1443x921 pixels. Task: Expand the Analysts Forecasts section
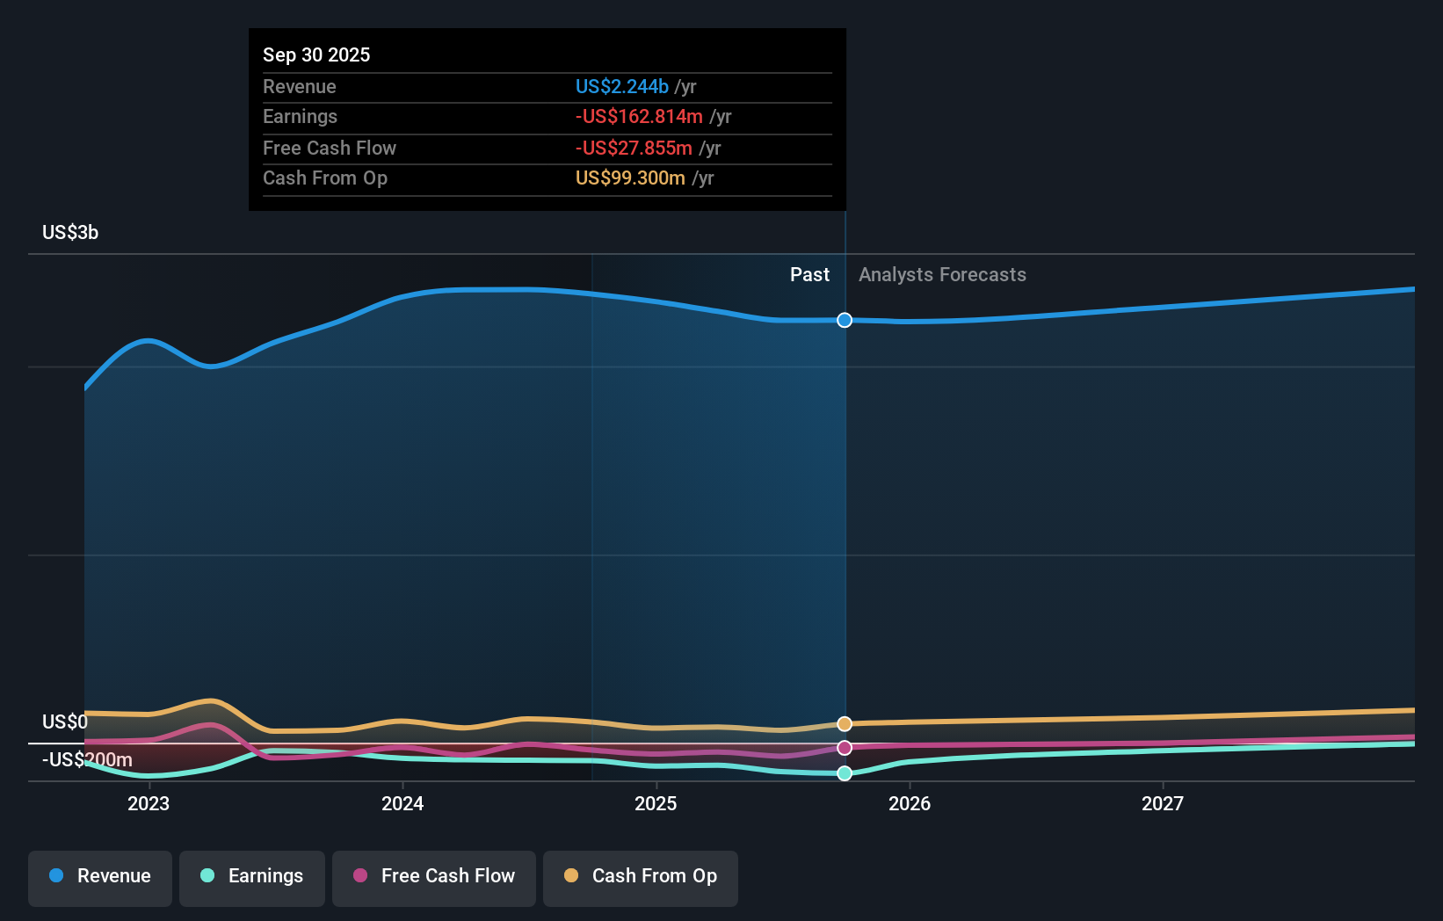pos(941,274)
